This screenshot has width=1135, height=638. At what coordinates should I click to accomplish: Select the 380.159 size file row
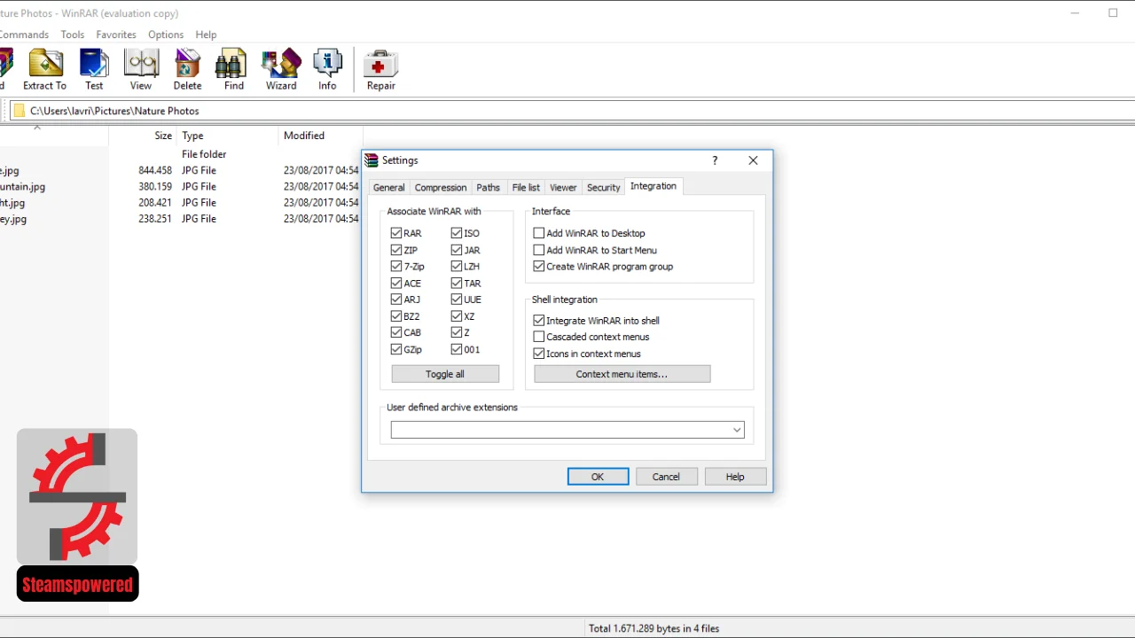[x=180, y=187]
